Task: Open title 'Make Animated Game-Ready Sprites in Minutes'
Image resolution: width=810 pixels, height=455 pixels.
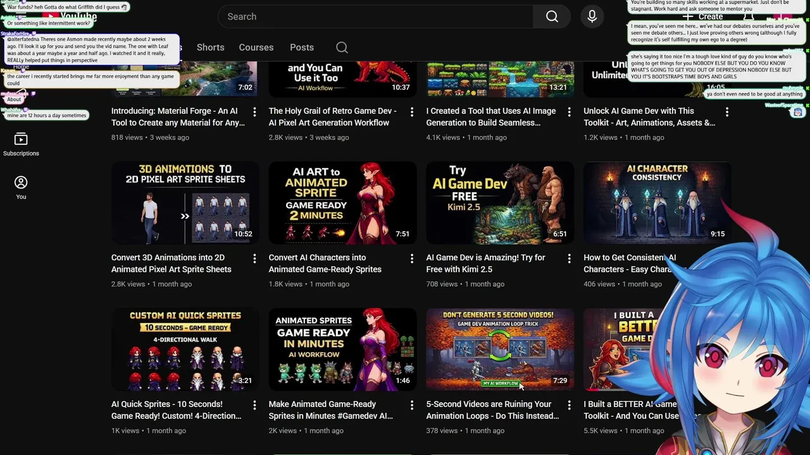Action: tap(331, 410)
